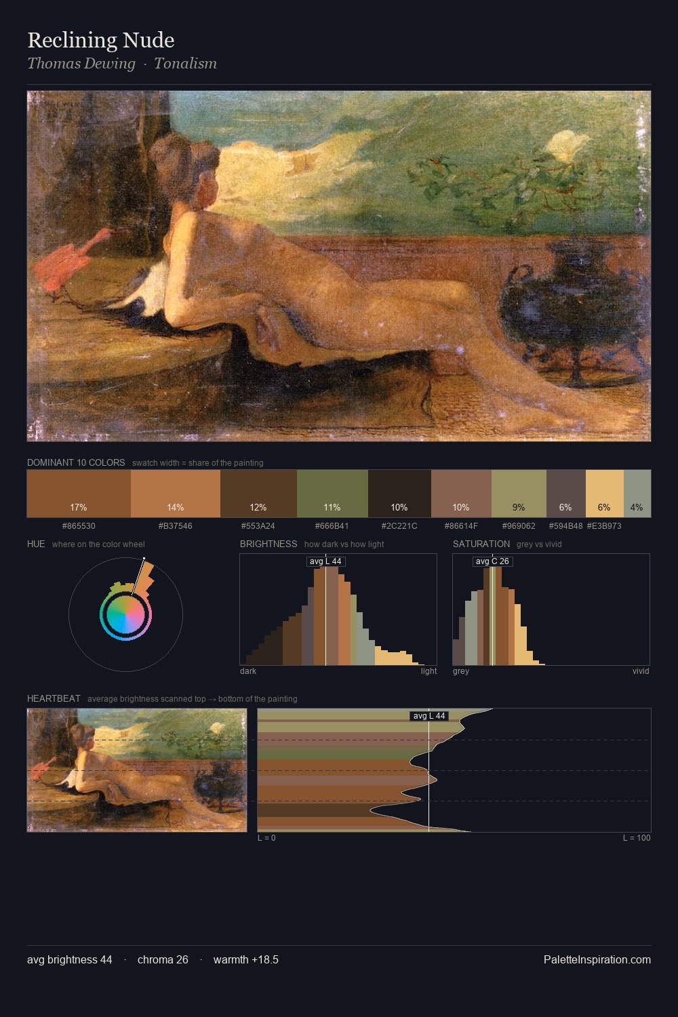Select the 4% grey-green swatch
Screen dimensions: 678x1017
pos(637,494)
